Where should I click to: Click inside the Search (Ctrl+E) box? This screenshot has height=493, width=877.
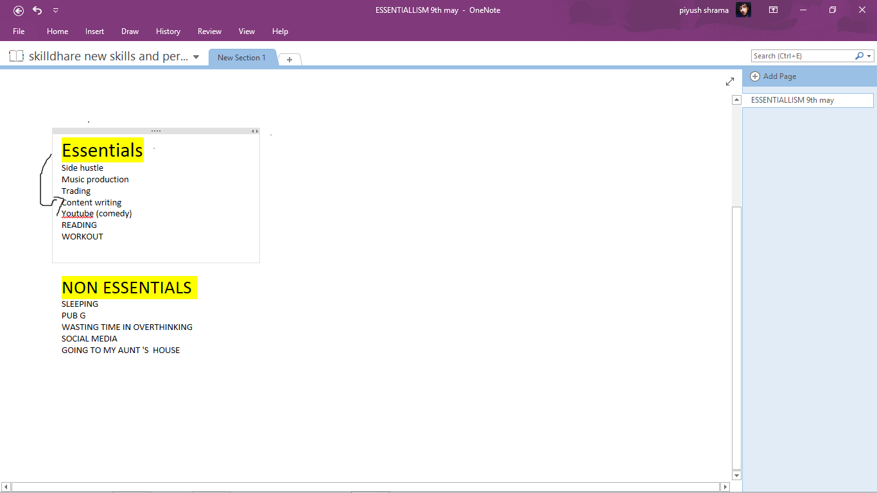click(803, 56)
